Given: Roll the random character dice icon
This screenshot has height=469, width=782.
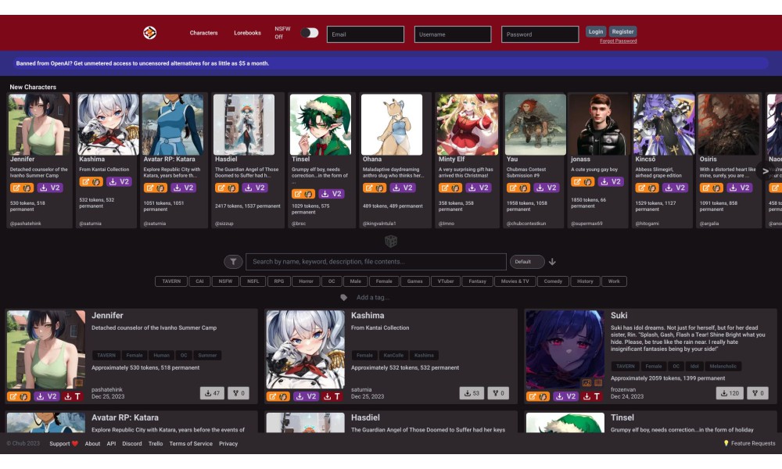Looking at the screenshot, I should (390, 242).
